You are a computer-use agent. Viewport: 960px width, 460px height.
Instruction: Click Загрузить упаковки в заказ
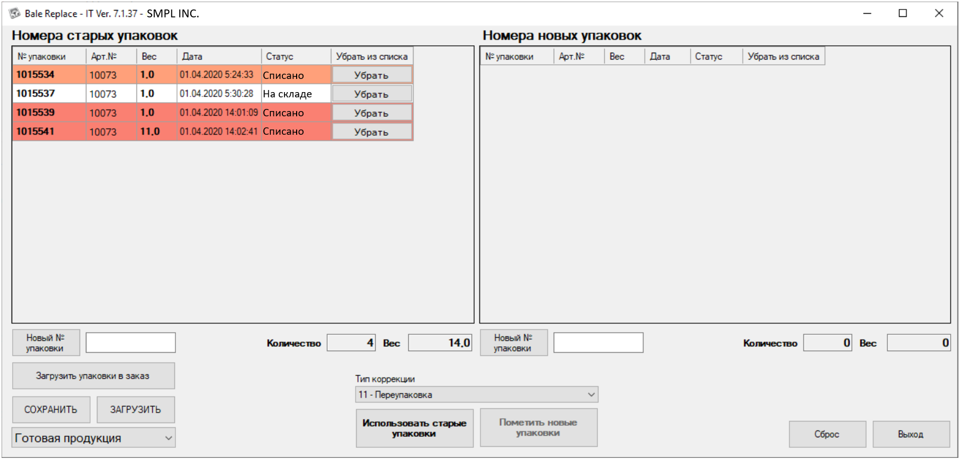click(93, 376)
